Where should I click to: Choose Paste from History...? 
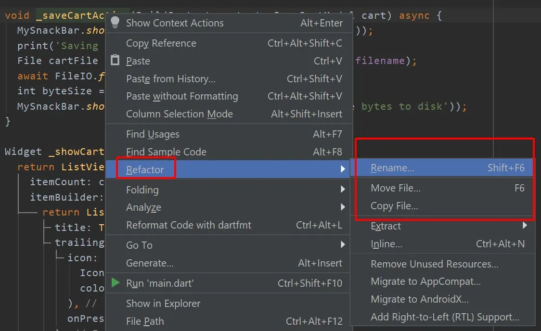pyautogui.click(x=171, y=79)
